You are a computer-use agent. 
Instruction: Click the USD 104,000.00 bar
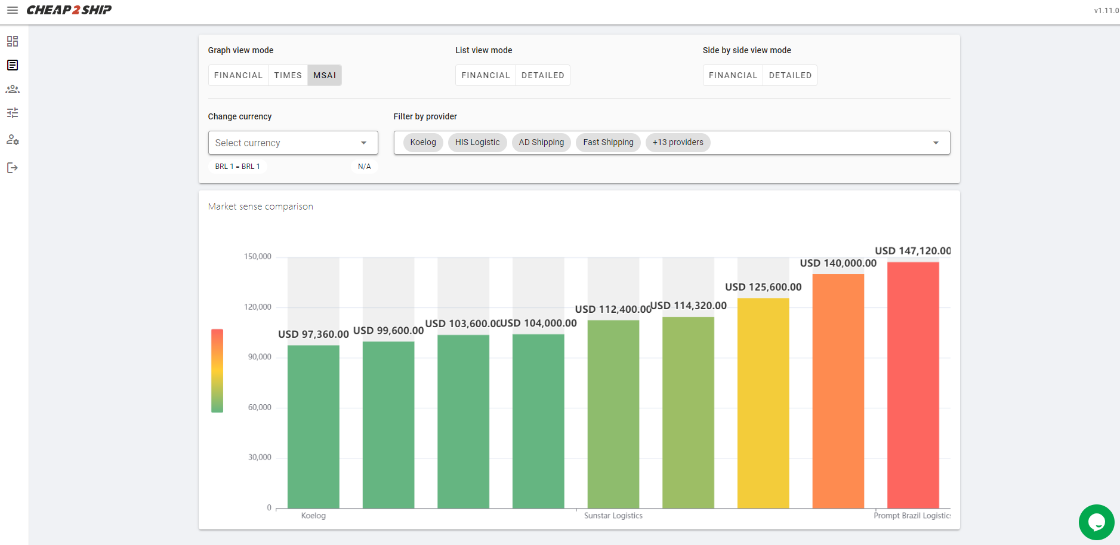click(x=538, y=421)
